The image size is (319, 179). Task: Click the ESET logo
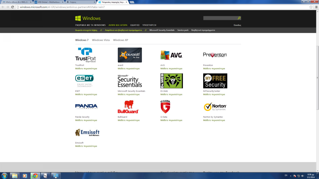tap(85, 81)
